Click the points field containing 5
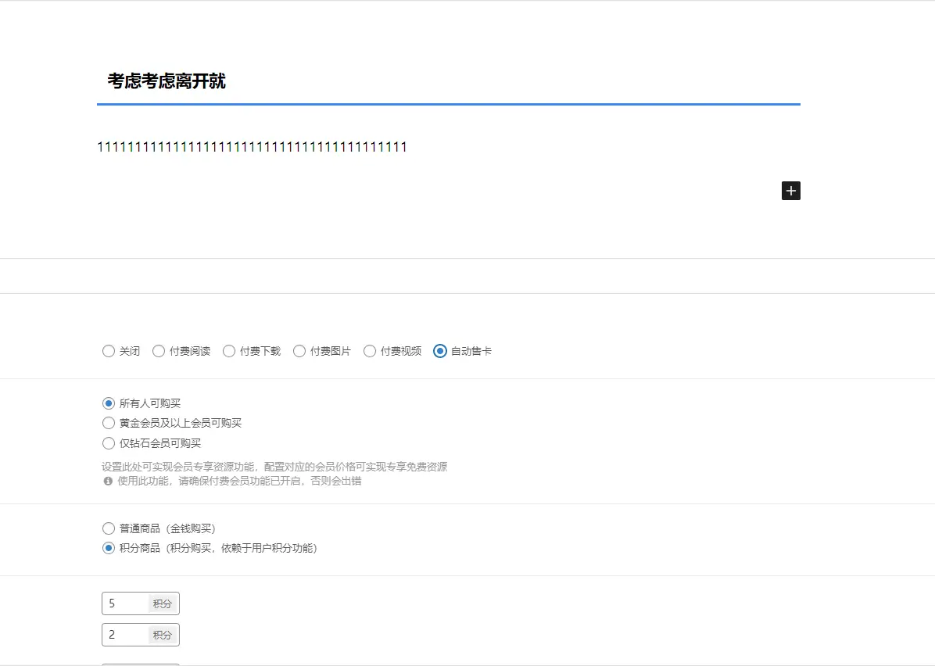The height and width of the screenshot is (666, 935). pyautogui.click(x=125, y=603)
